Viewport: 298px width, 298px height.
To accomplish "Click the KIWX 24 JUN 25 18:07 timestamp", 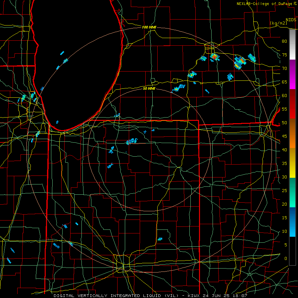I will [x=218, y=296].
